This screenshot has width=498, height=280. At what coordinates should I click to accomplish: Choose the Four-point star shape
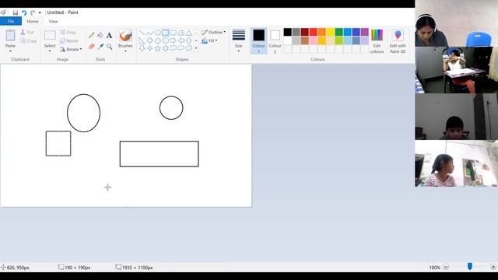pyautogui.click(x=150, y=48)
